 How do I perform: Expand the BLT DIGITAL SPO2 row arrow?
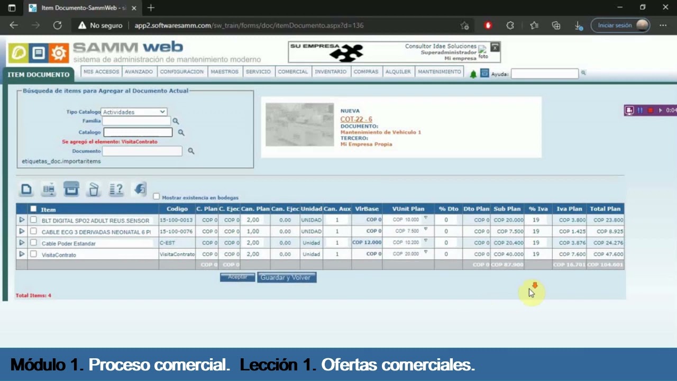click(22, 220)
